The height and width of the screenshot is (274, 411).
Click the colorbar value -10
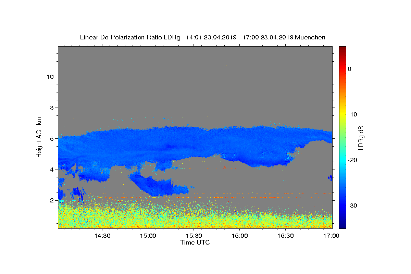tap(353, 114)
